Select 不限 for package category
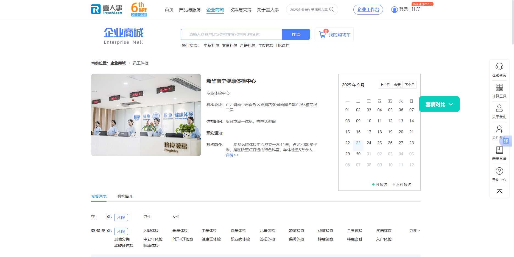514x257 pixels. (x=121, y=231)
